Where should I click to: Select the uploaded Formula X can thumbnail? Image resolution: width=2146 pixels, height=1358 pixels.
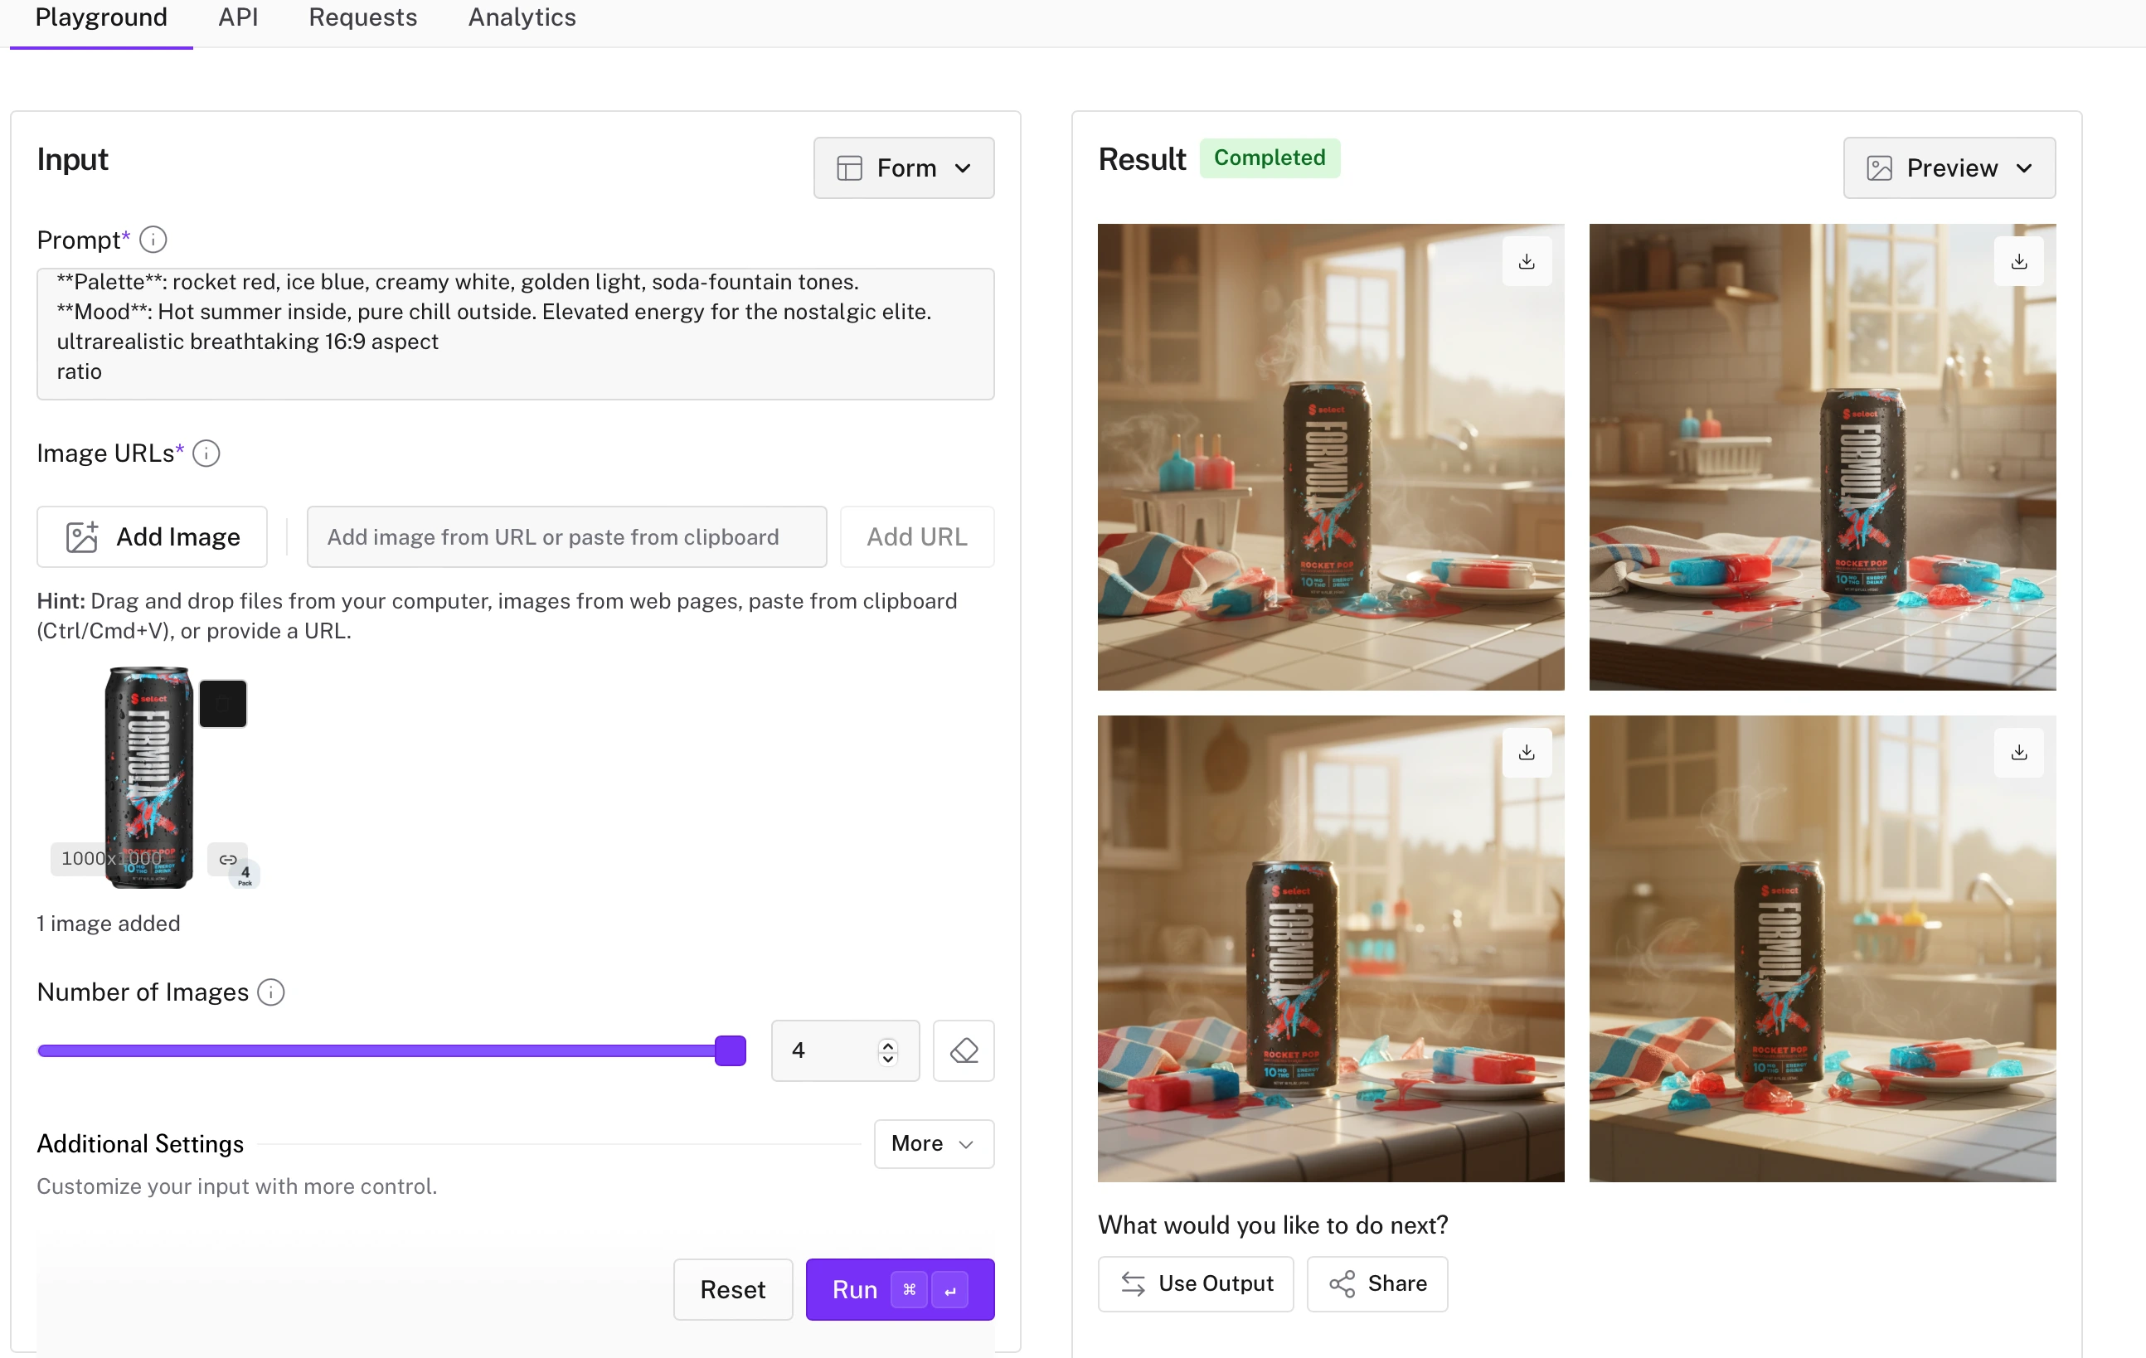point(148,777)
